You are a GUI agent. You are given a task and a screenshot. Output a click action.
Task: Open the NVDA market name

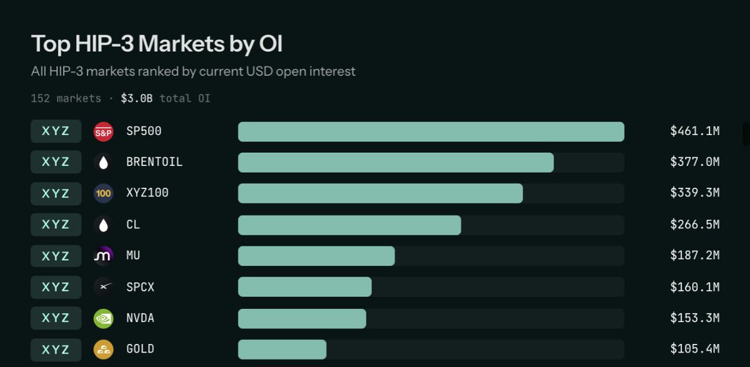(140, 318)
